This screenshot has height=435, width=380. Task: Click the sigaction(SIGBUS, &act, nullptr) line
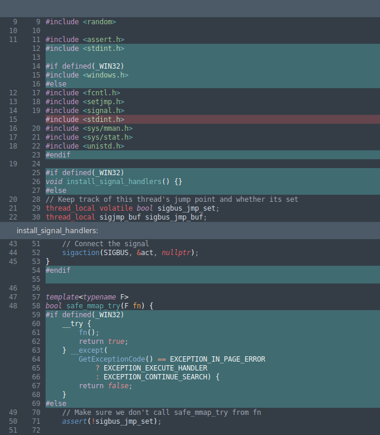[130, 253]
